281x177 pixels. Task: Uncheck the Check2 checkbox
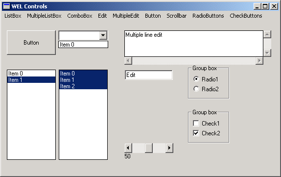coord(207,133)
